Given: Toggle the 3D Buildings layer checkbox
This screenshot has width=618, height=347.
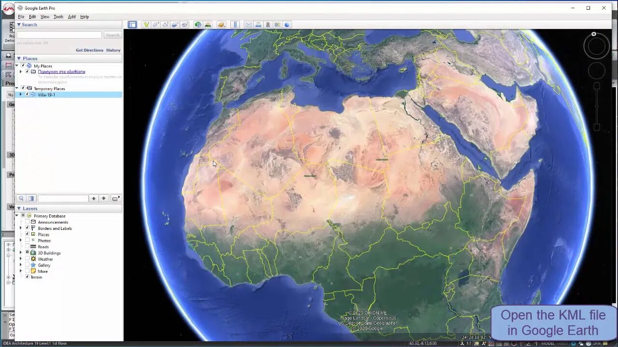Looking at the screenshot, I should tap(27, 253).
